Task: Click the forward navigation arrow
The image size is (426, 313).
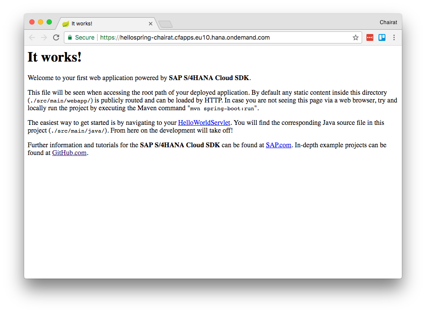Action: coord(44,37)
